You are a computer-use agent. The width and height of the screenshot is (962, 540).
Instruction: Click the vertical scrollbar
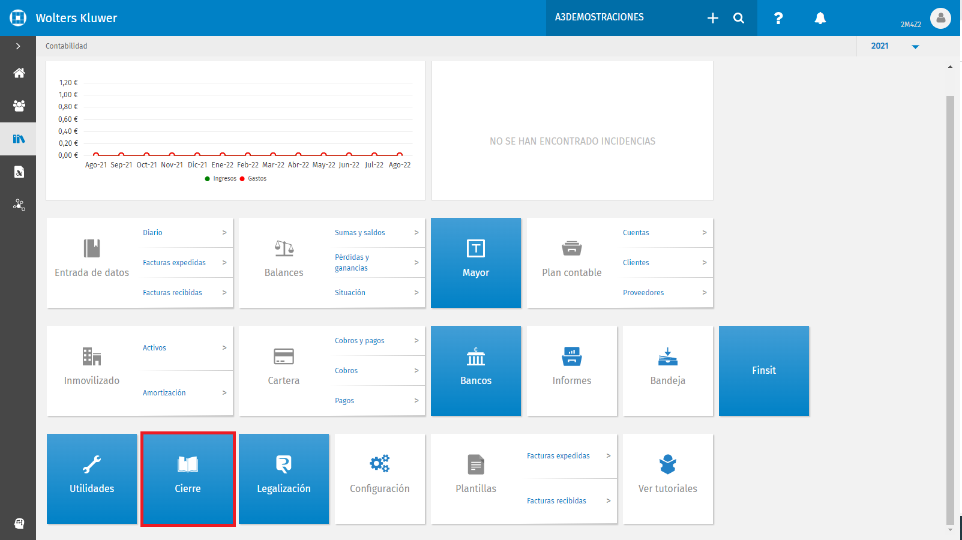coord(950,310)
